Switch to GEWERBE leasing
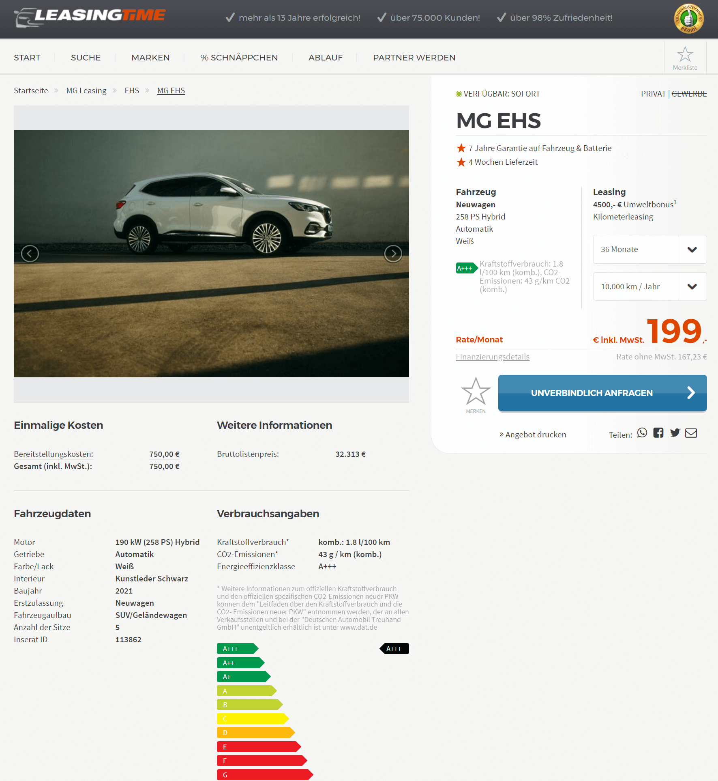The image size is (718, 781). pyautogui.click(x=689, y=94)
